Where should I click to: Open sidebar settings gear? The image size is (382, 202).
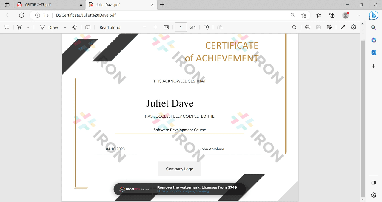point(374,195)
